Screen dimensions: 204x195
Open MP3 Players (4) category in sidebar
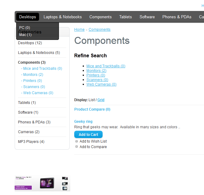click(x=31, y=142)
